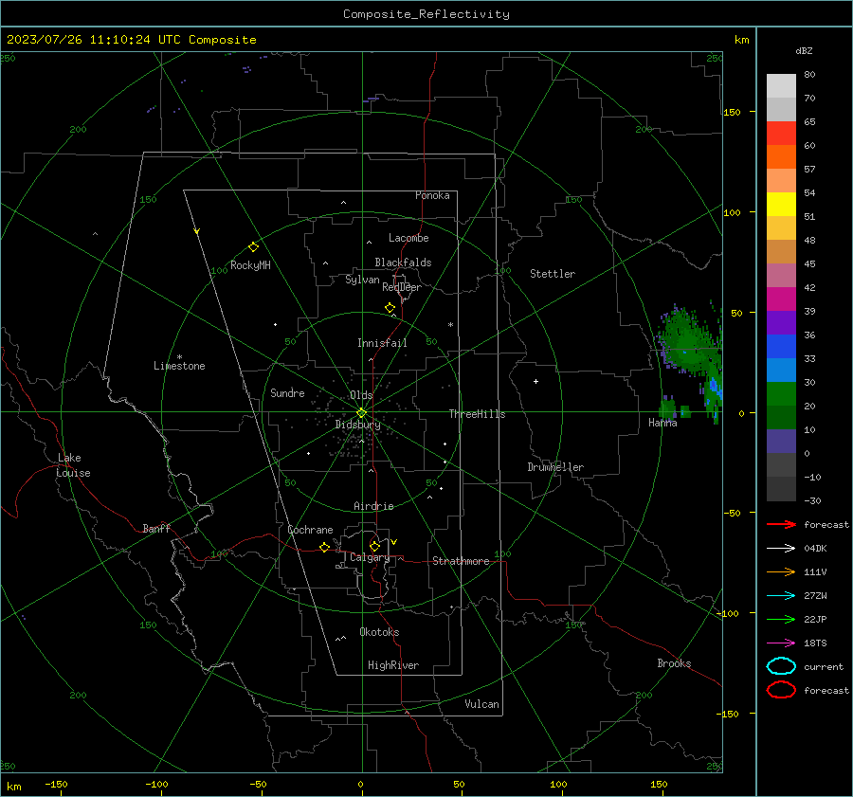
Task: Click the yellow diamond marker near Cochrane
Action: (324, 547)
